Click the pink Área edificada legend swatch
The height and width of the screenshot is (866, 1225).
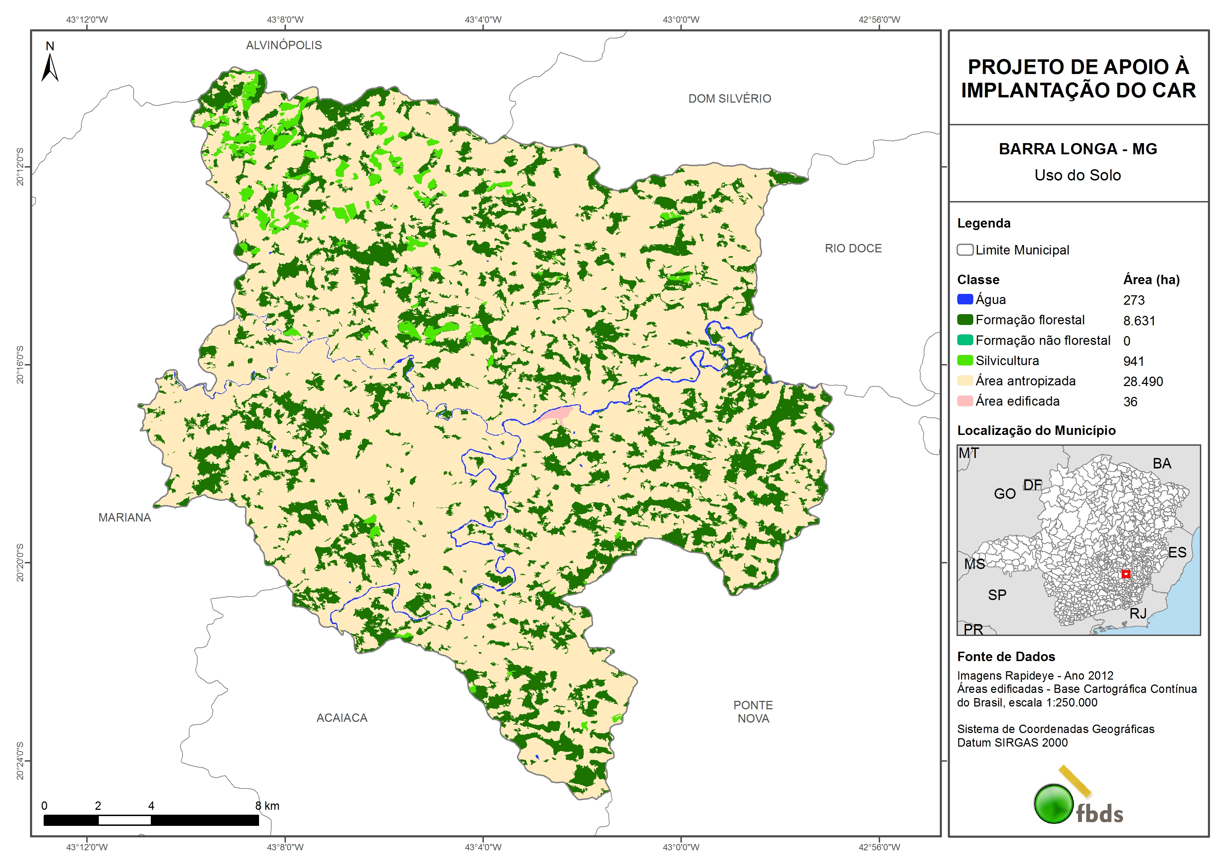[x=965, y=401]
